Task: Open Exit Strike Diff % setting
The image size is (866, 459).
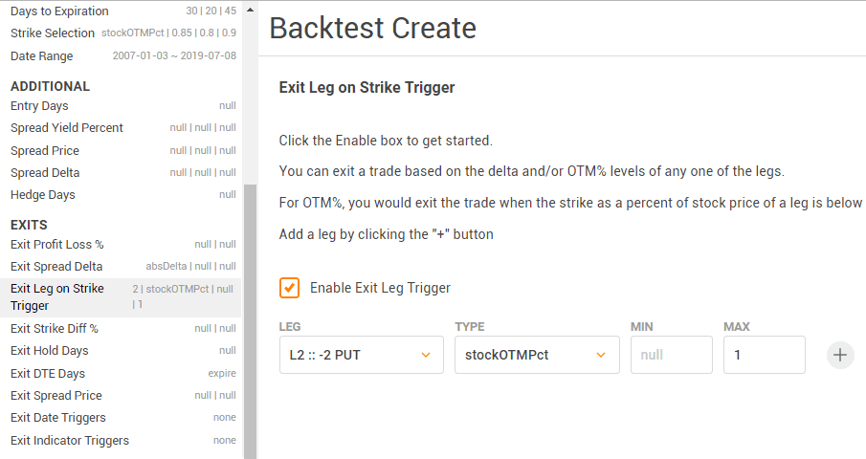Action: (x=123, y=328)
